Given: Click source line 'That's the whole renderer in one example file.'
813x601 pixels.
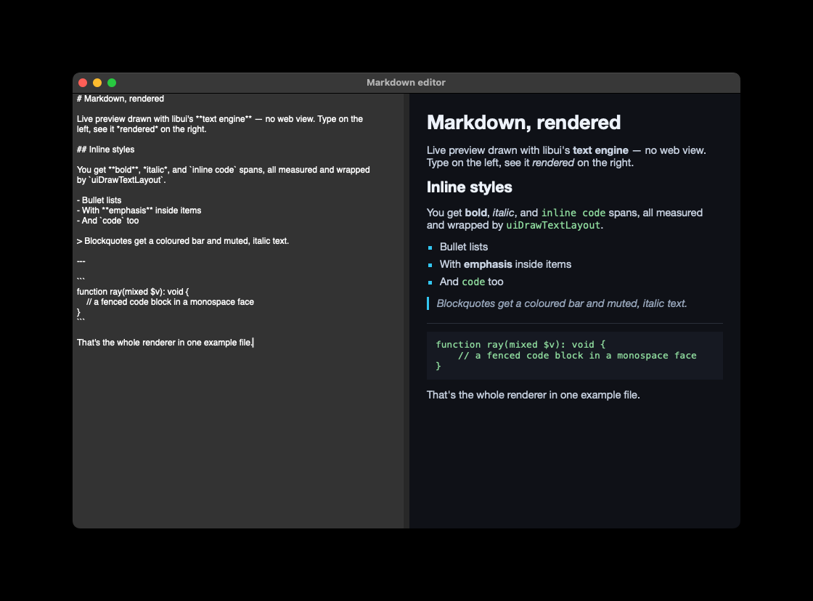Looking at the screenshot, I should 165,343.
